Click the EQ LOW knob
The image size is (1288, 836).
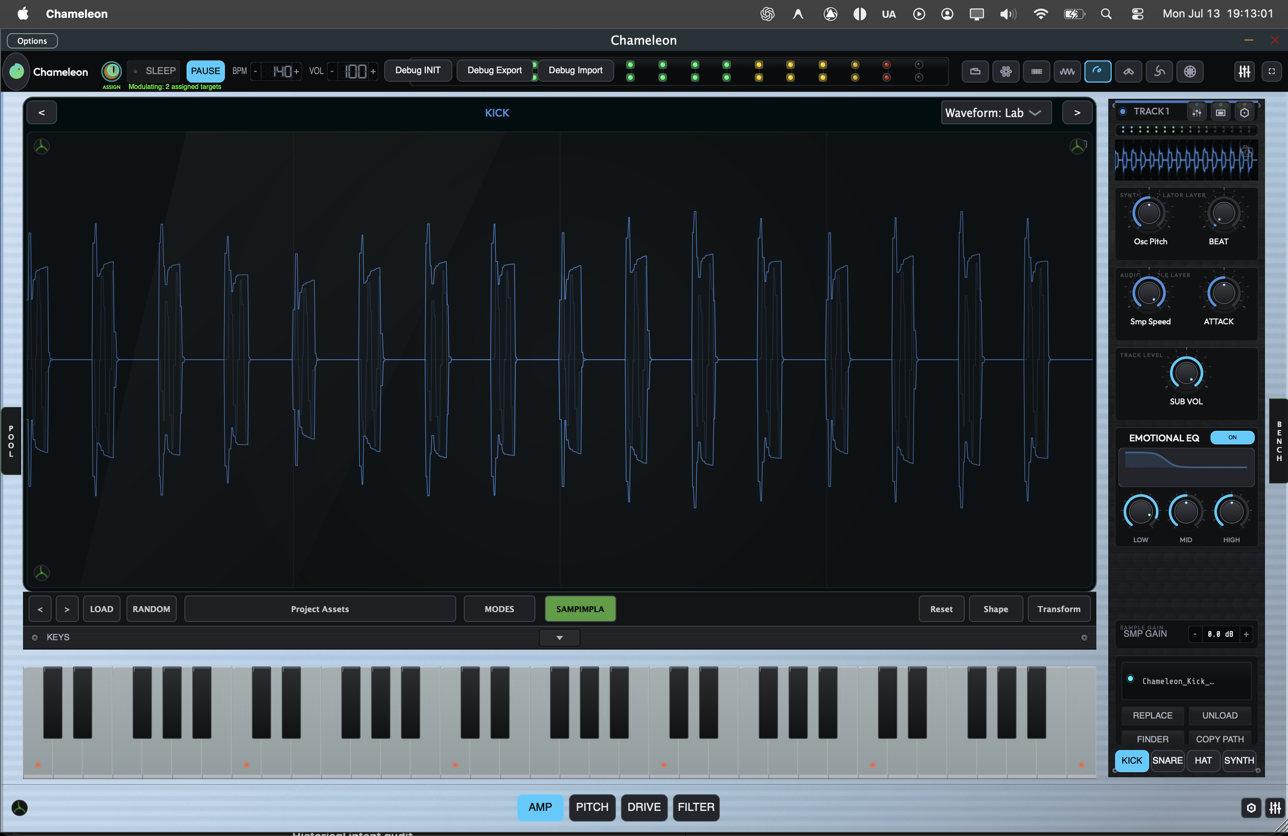coord(1141,512)
